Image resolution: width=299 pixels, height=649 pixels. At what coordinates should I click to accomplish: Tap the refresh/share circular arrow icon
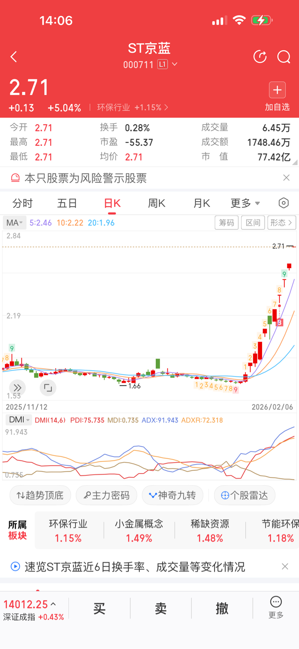pyautogui.click(x=260, y=57)
